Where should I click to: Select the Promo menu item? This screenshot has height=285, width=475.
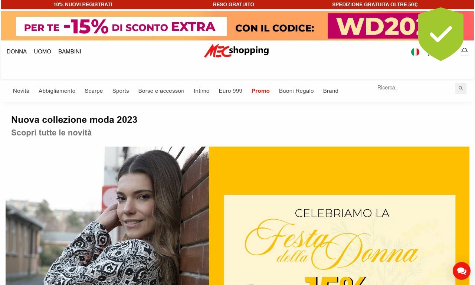click(x=261, y=91)
